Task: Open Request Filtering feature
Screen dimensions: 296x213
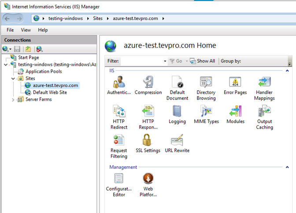Action: tap(119, 146)
